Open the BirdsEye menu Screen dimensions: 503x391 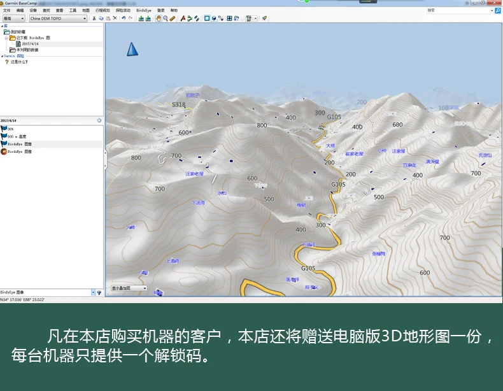(144, 11)
